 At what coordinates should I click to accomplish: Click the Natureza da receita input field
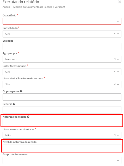pyautogui.click(x=62, y=123)
